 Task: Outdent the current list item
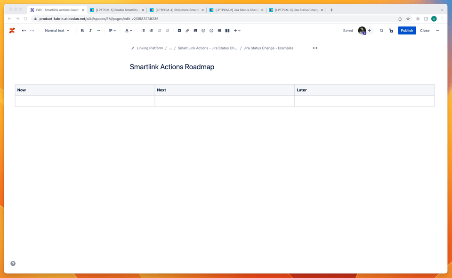click(159, 31)
